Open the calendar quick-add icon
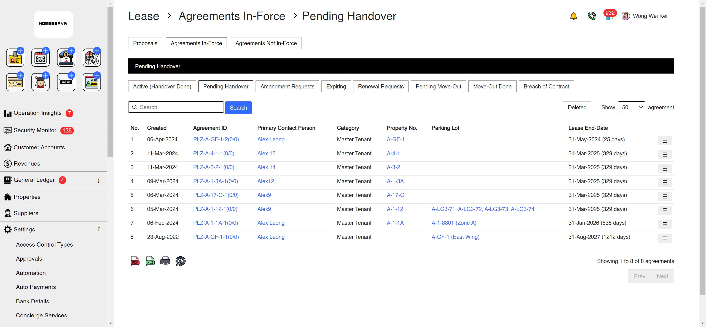Screen dimensions: 706x327 tap(41, 57)
